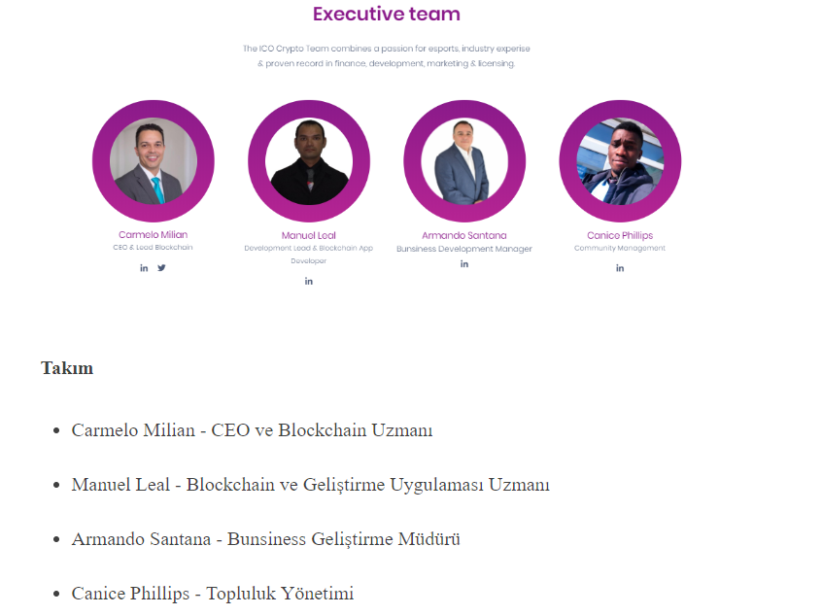Open Carmelo Milian's Twitter bird icon
822x615 pixels.
161,268
